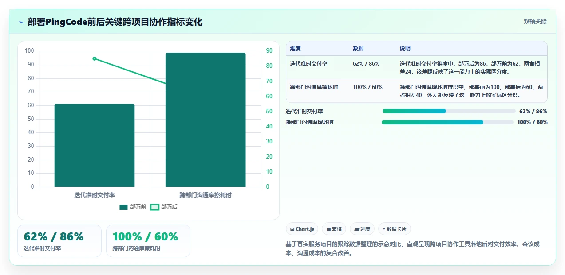
Task: Click table cell 100% / 60%
Action: click(x=367, y=87)
